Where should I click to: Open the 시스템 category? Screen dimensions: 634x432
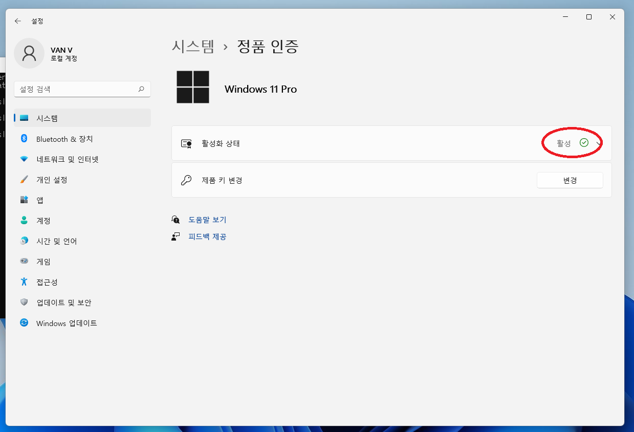82,118
